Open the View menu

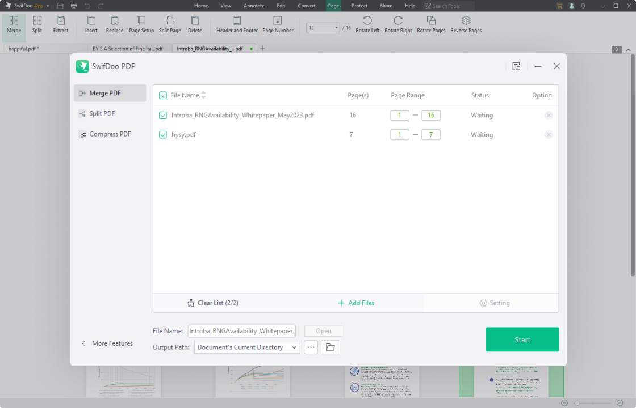[225, 6]
